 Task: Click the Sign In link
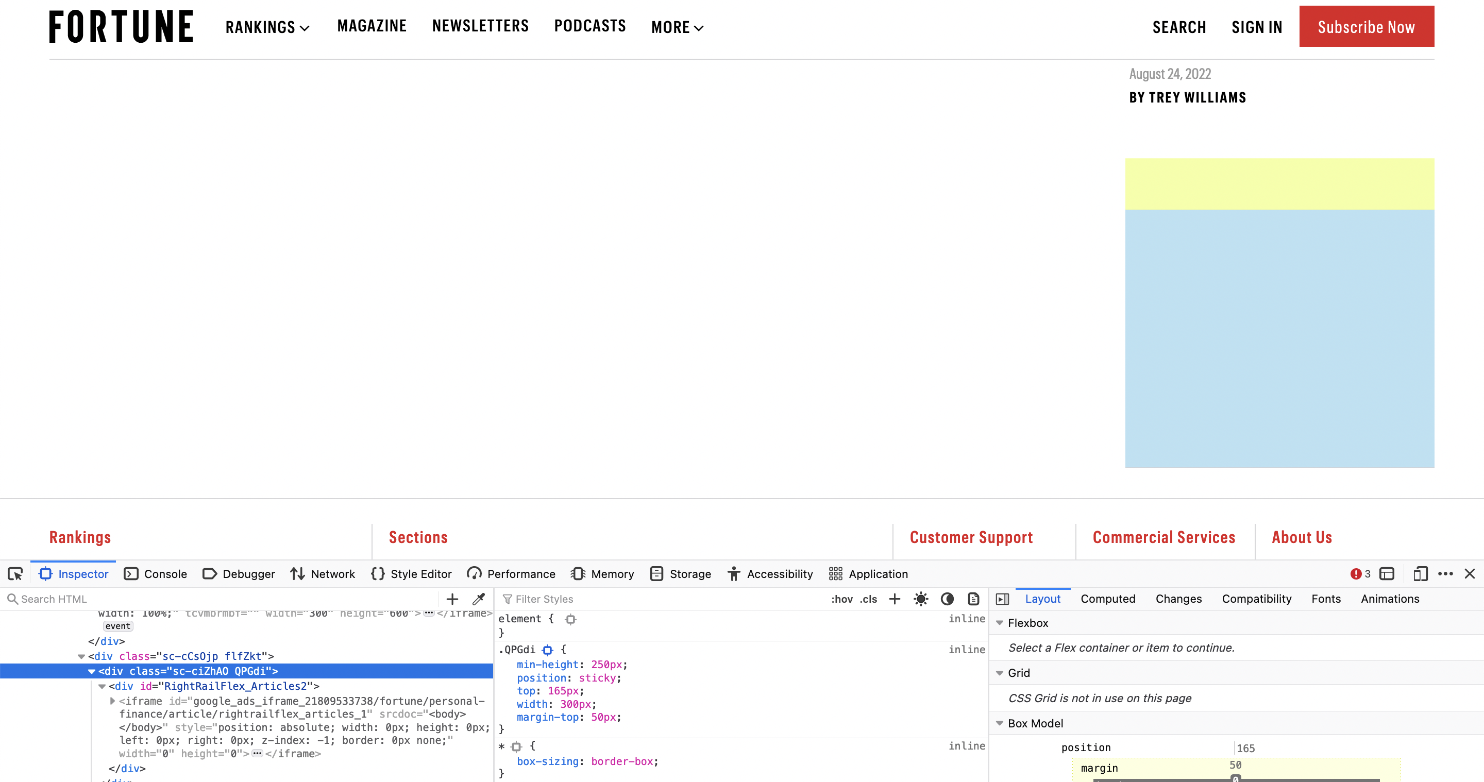1257,27
